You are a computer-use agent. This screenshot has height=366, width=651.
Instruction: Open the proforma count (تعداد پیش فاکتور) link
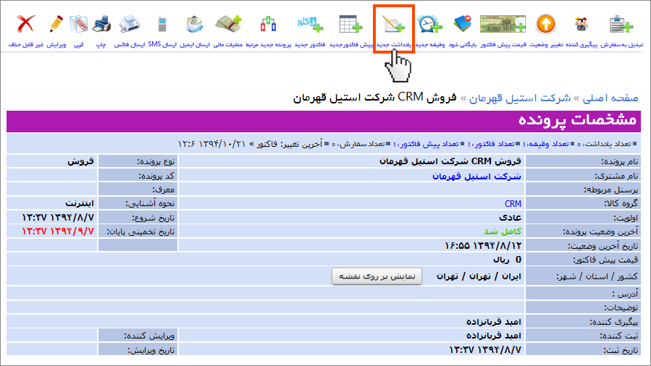[x=426, y=144]
